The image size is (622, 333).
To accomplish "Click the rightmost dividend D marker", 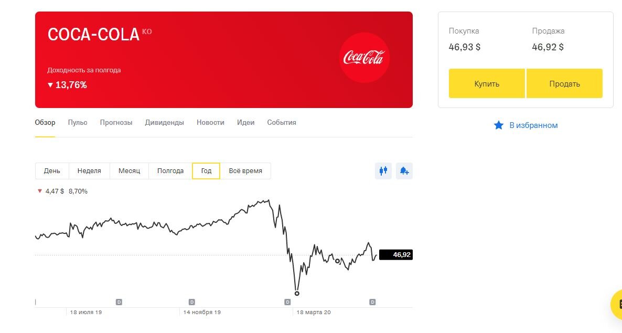I will (x=372, y=302).
